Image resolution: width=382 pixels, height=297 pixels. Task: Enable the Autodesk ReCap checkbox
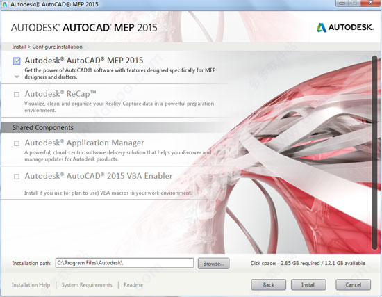(17, 94)
